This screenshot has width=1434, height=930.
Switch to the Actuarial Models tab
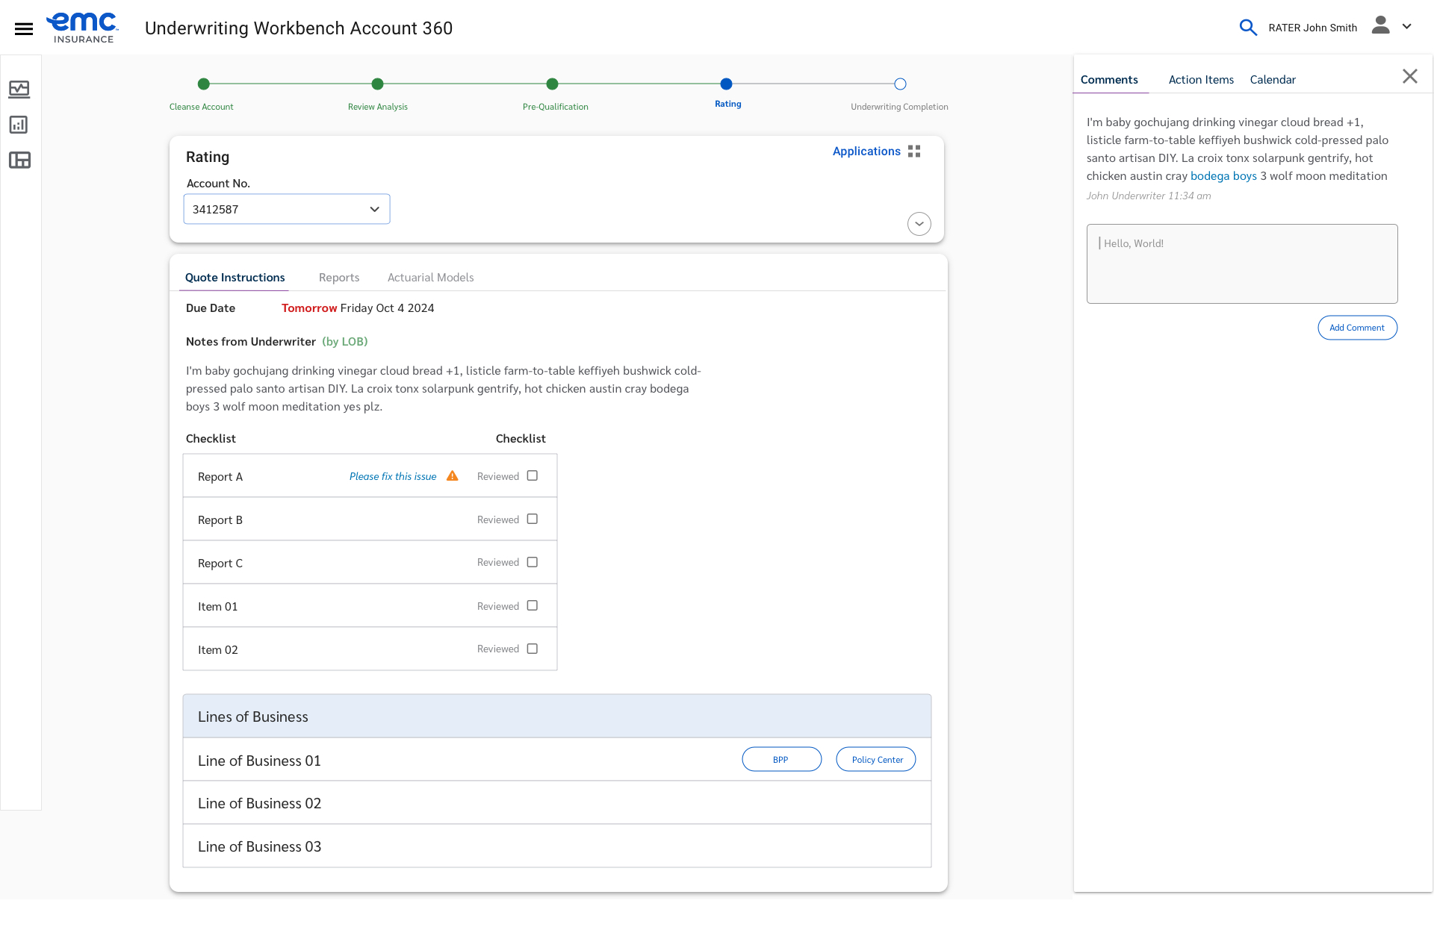(430, 278)
